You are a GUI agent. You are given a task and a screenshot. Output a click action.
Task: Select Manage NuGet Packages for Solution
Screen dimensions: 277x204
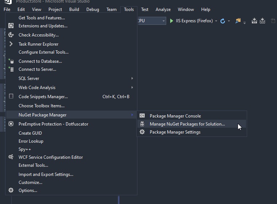pyautogui.click(x=192, y=124)
